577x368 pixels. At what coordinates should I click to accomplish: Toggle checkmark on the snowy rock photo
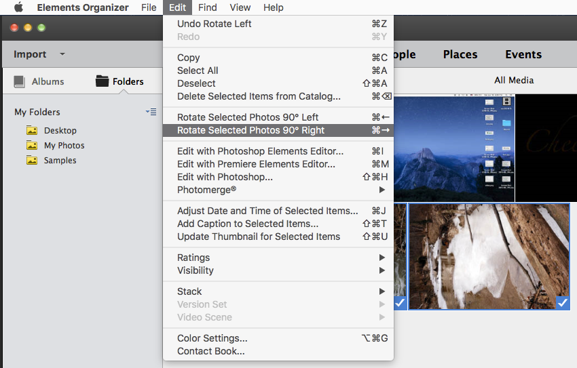click(562, 303)
